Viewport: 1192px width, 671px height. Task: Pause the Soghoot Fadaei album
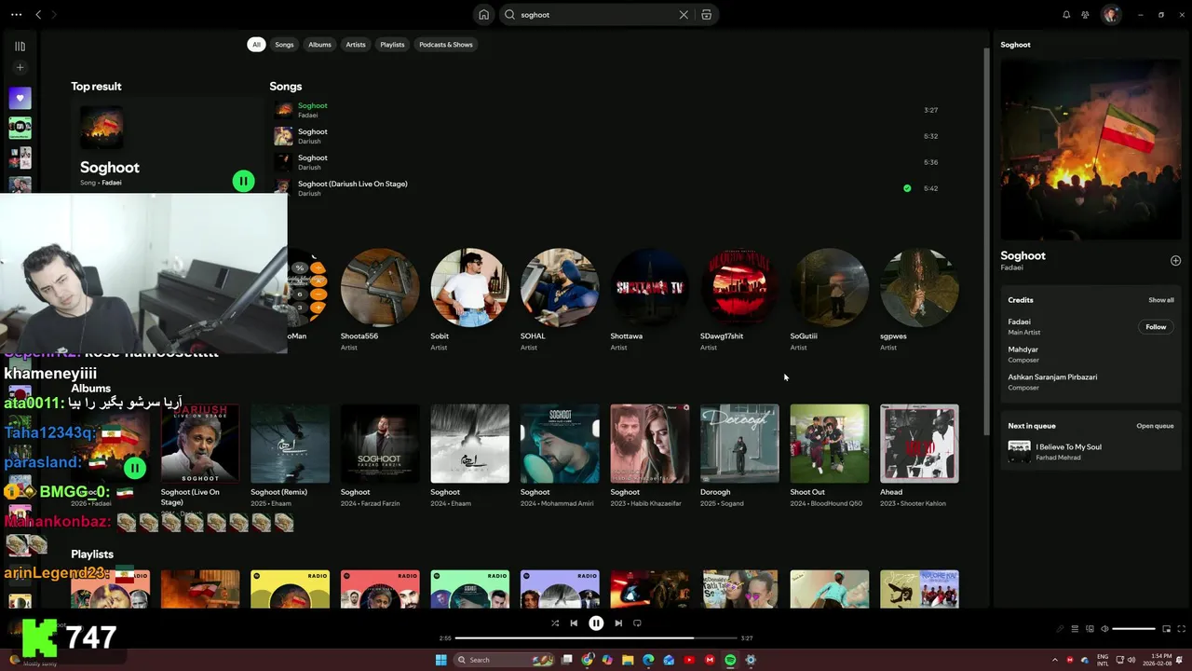pos(135,468)
